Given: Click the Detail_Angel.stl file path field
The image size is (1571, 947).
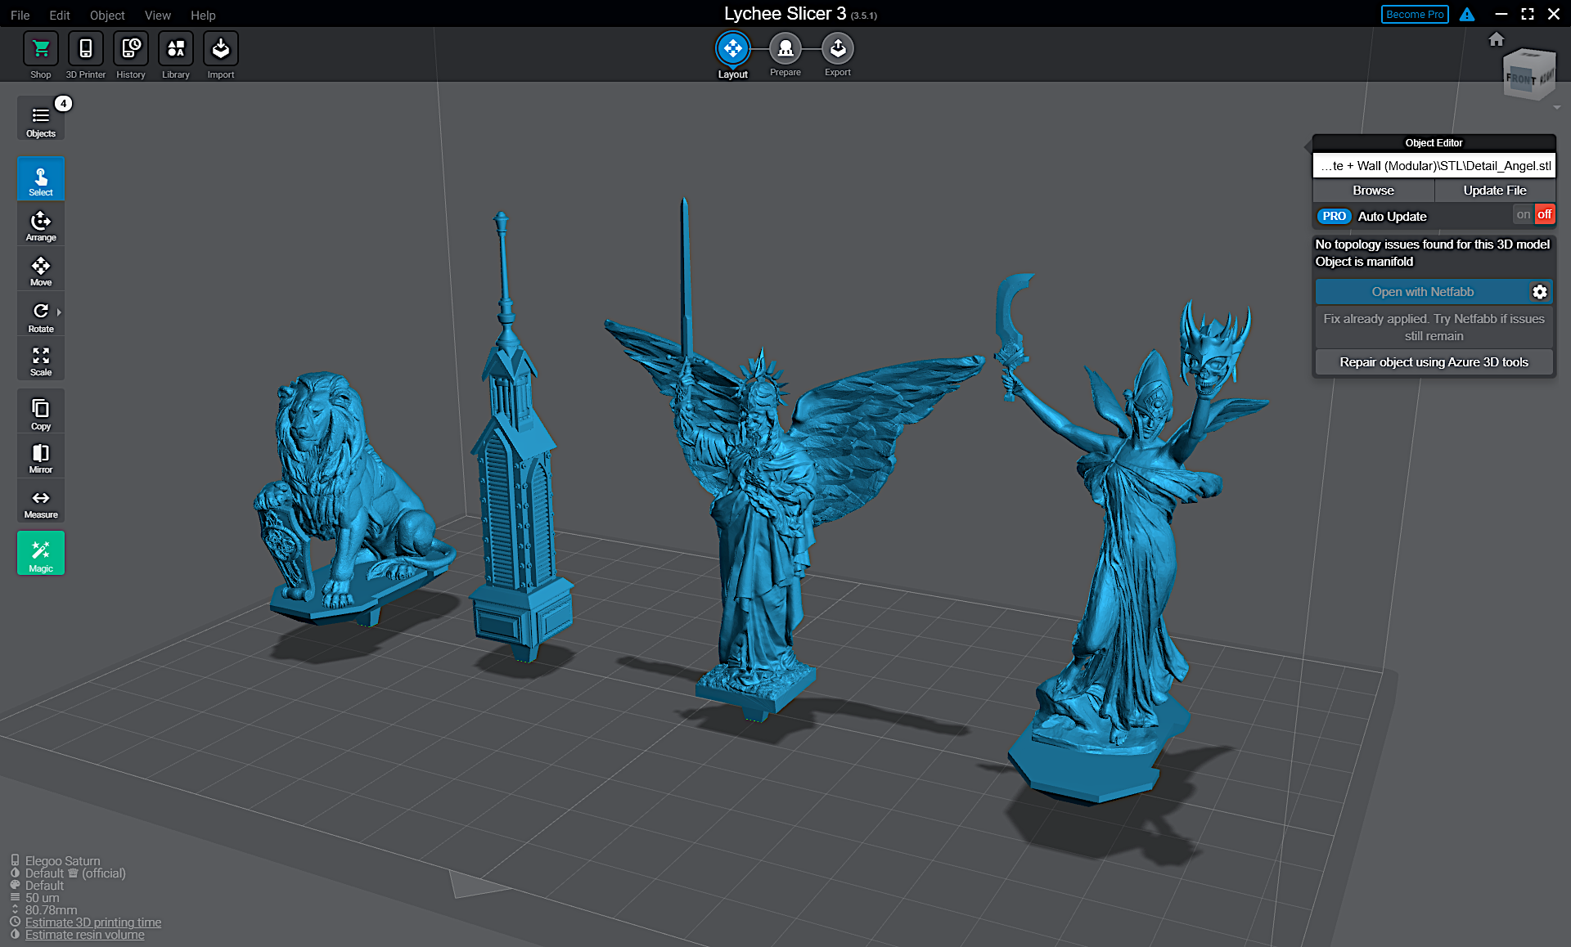Looking at the screenshot, I should click(1434, 166).
